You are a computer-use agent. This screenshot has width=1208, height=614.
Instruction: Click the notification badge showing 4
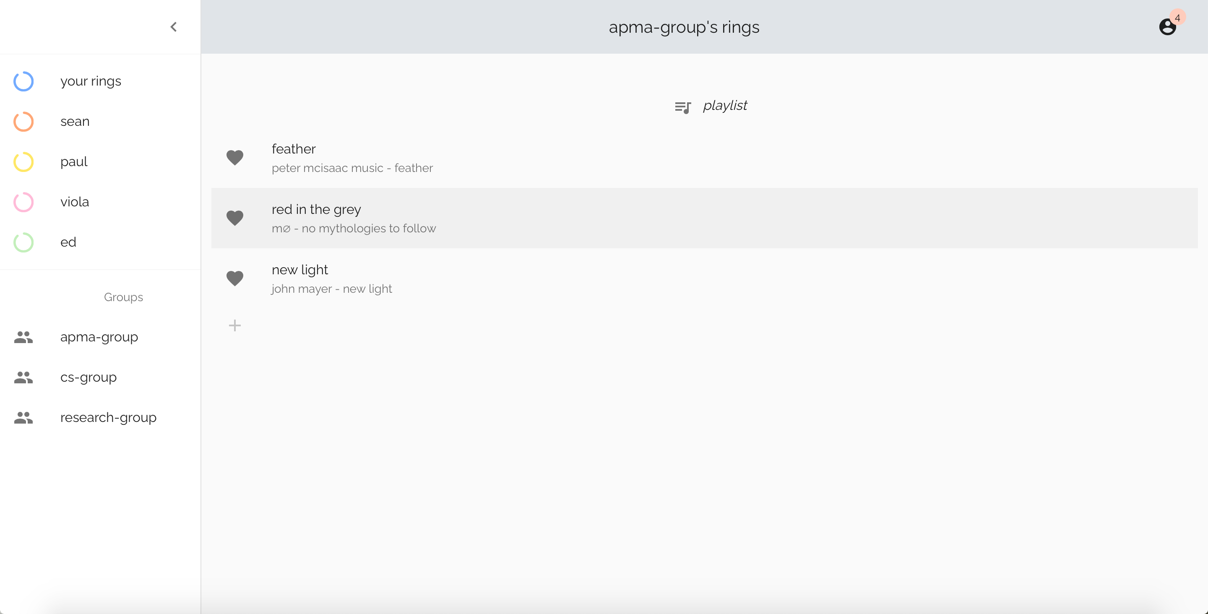coord(1177,18)
